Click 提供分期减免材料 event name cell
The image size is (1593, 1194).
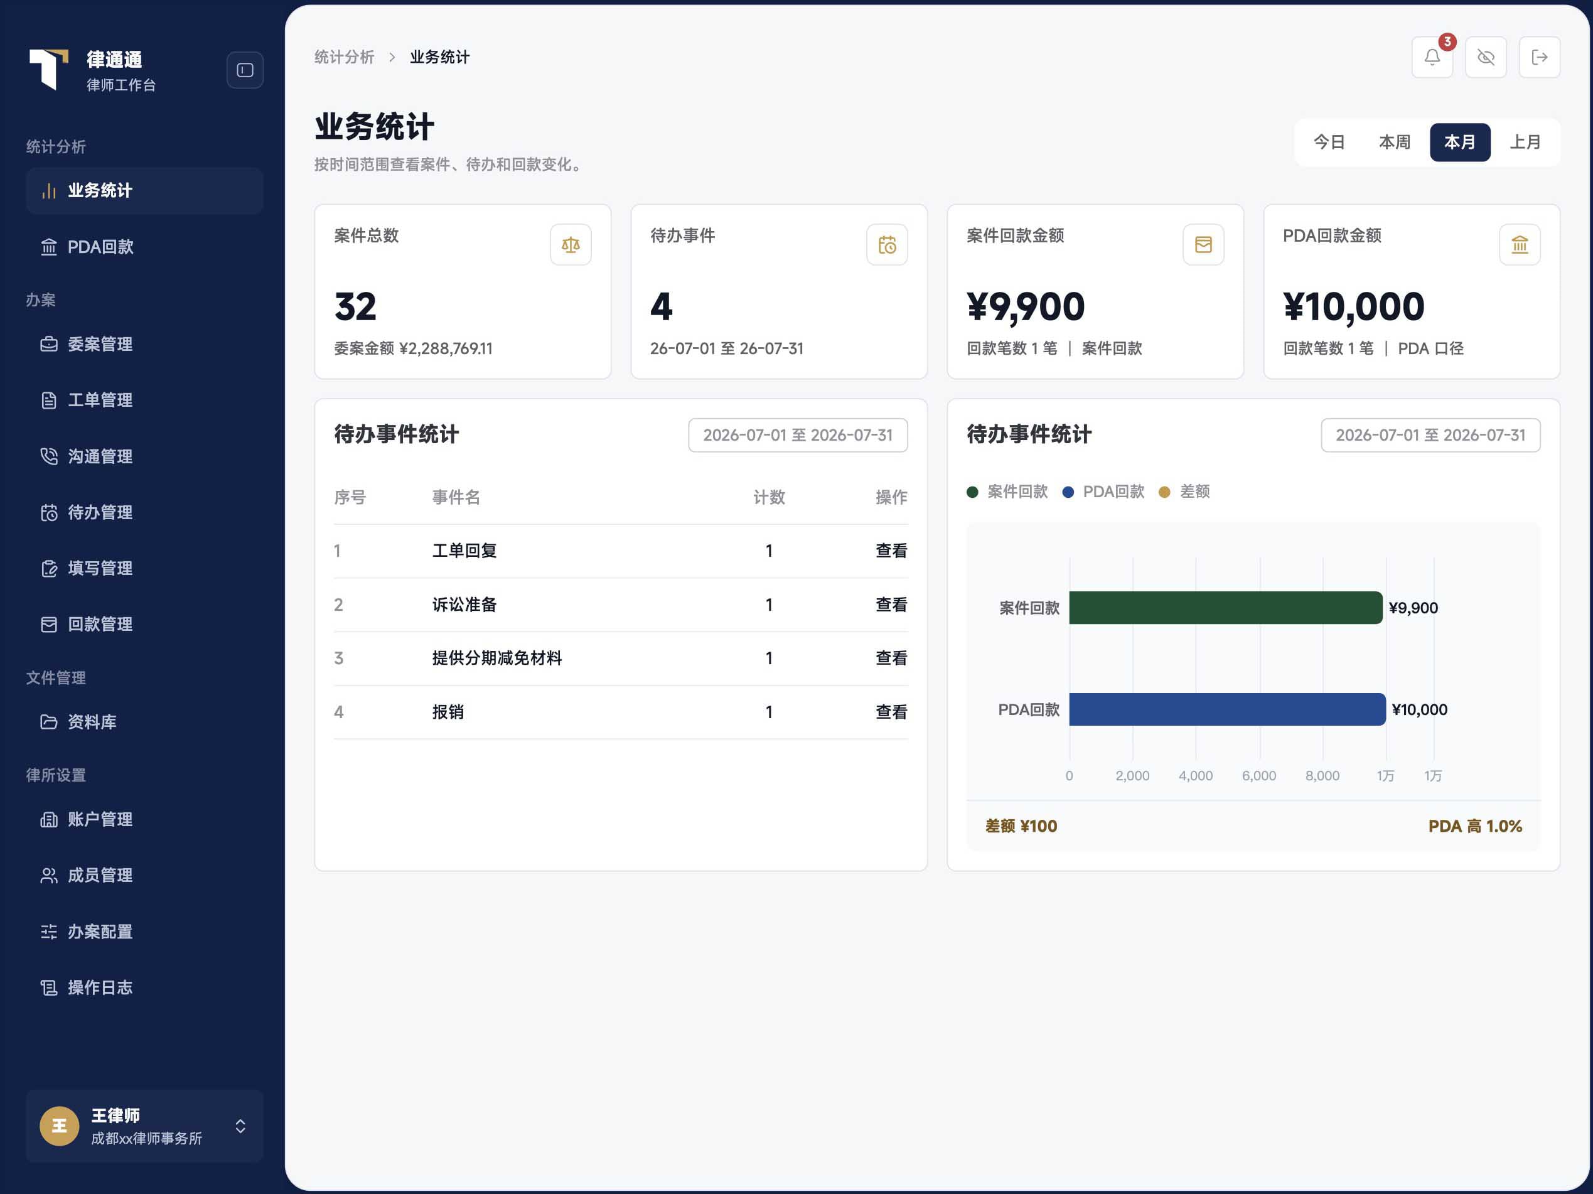tap(497, 659)
